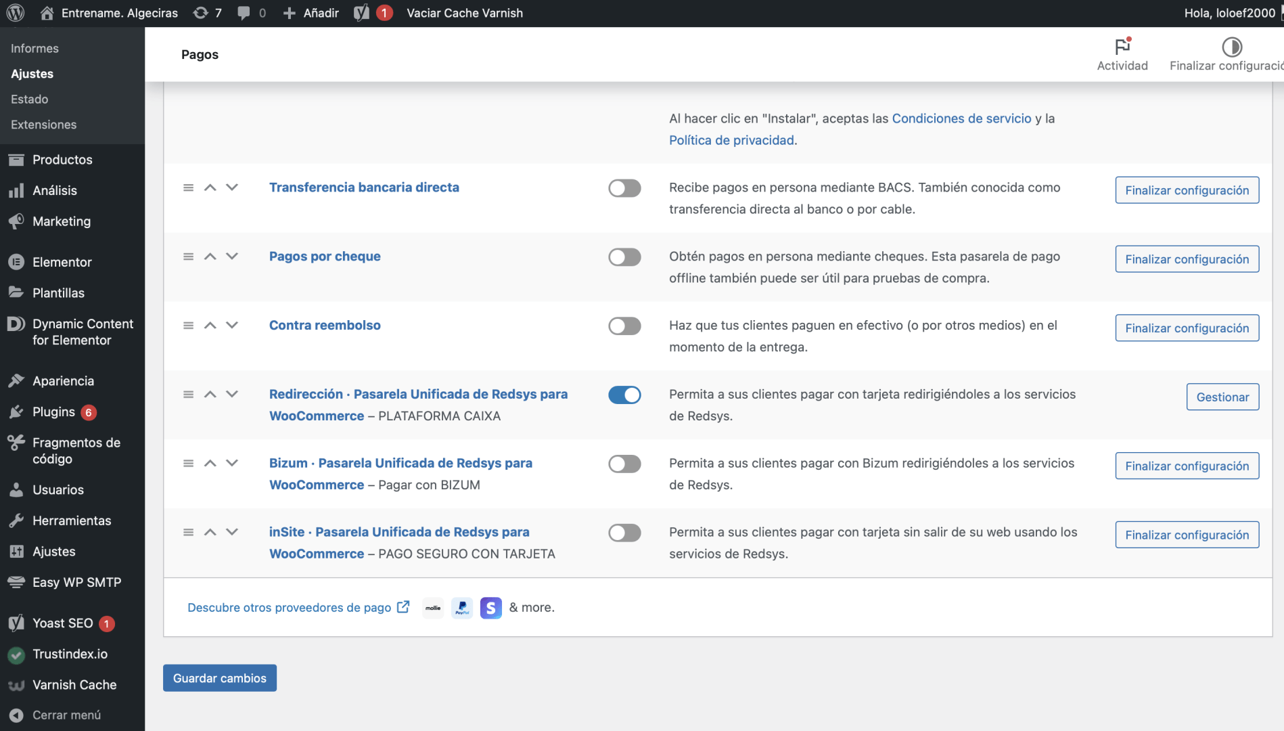Viewport: 1284px width, 731px height.
Task: Grab drag handle for Redirección Redsys row
Action: coord(188,395)
